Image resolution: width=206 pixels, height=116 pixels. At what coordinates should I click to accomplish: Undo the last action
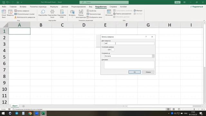7,2
